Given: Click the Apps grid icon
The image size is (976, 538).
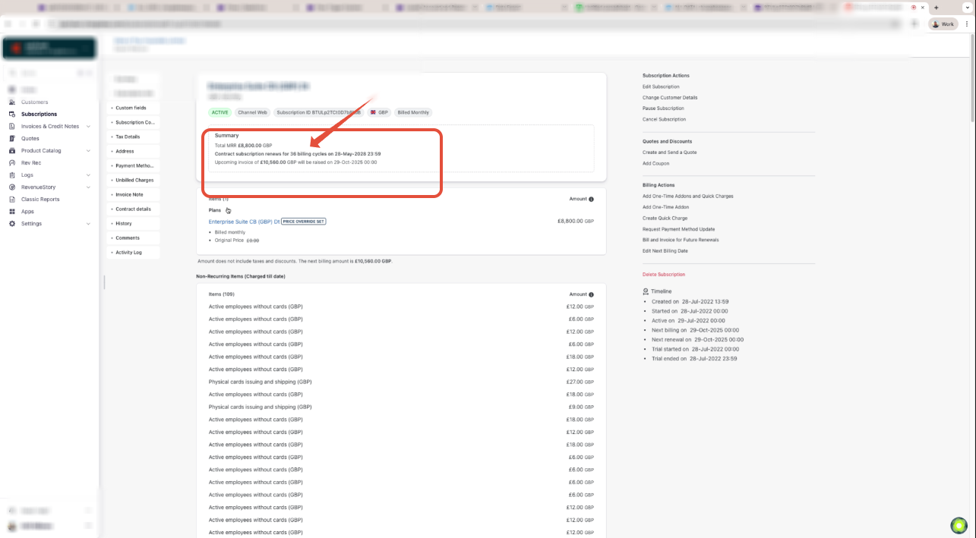Looking at the screenshot, I should [12, 211].
